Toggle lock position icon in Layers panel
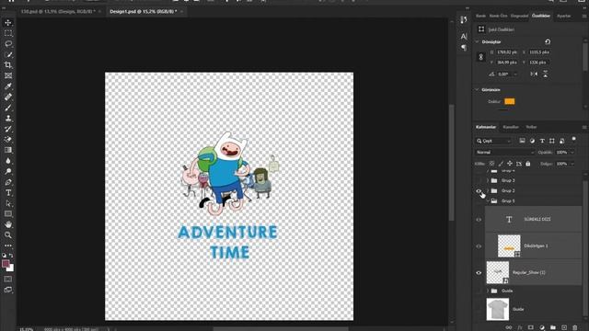This screenshot has width=589, height=331. (x=510, y=164)
